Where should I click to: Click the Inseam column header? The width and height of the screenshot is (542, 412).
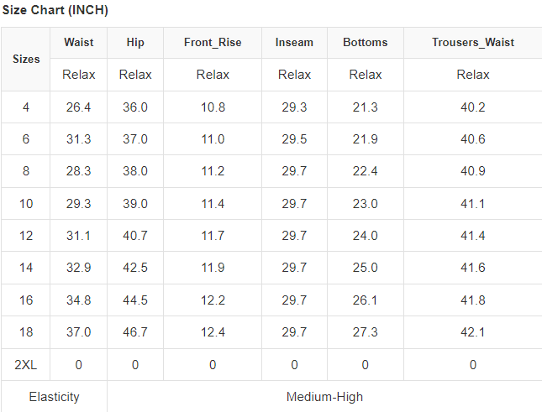pyautogui.click(x=294, y=43)
